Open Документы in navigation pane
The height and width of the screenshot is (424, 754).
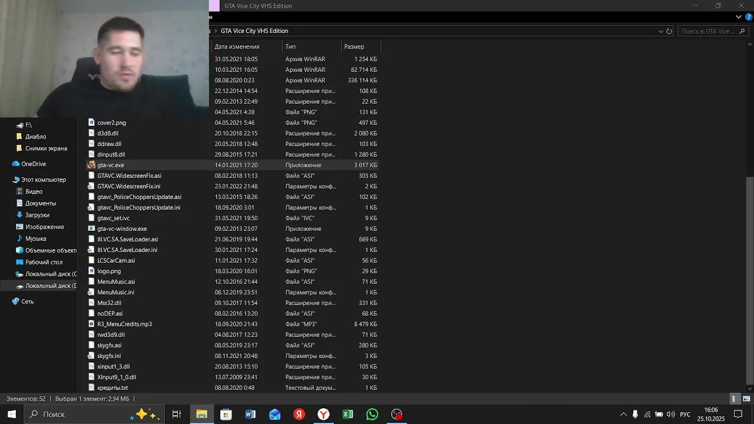click(x=41, y=203)
